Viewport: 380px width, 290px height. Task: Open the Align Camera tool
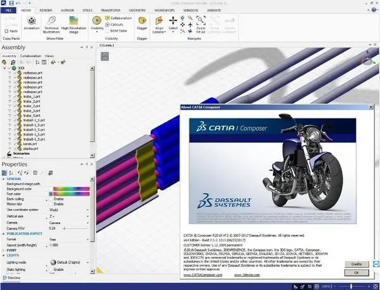pos(159,25)
